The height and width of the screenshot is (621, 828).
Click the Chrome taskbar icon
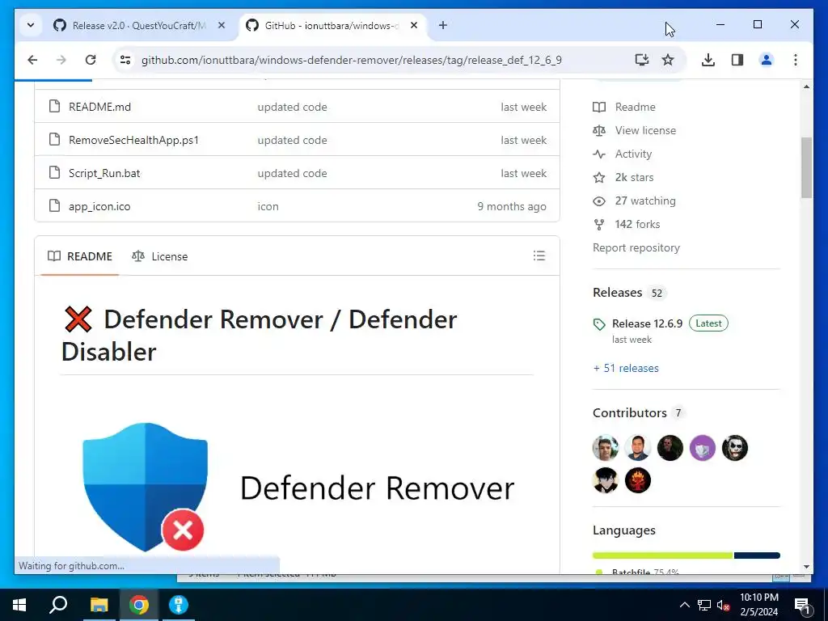click(x=139, y=605)
